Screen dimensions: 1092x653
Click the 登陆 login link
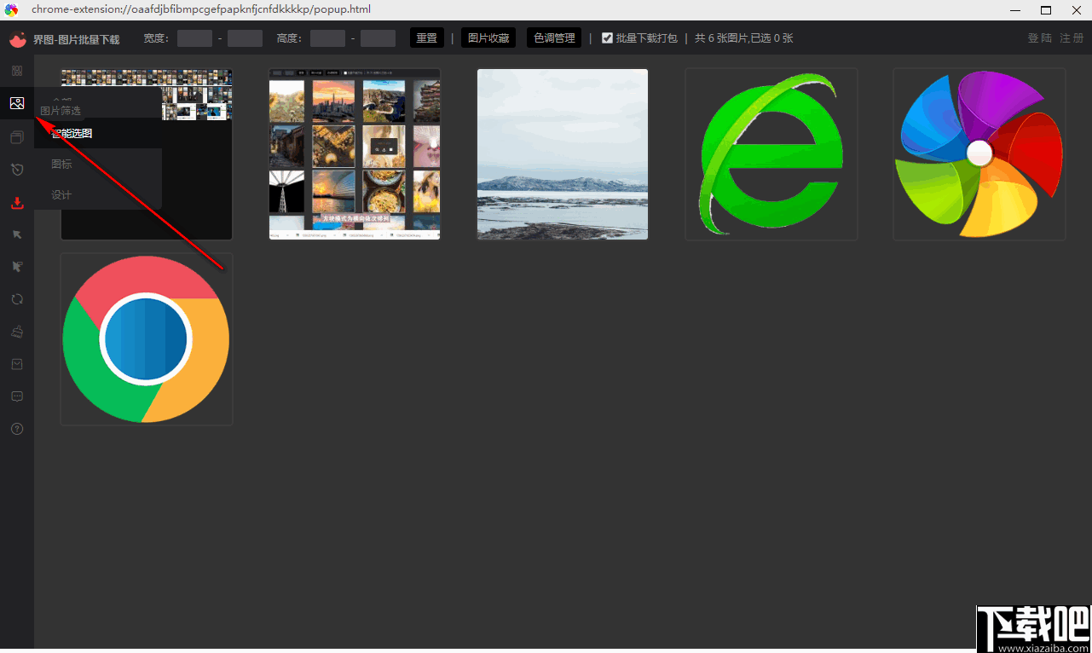pos(1039,38)
